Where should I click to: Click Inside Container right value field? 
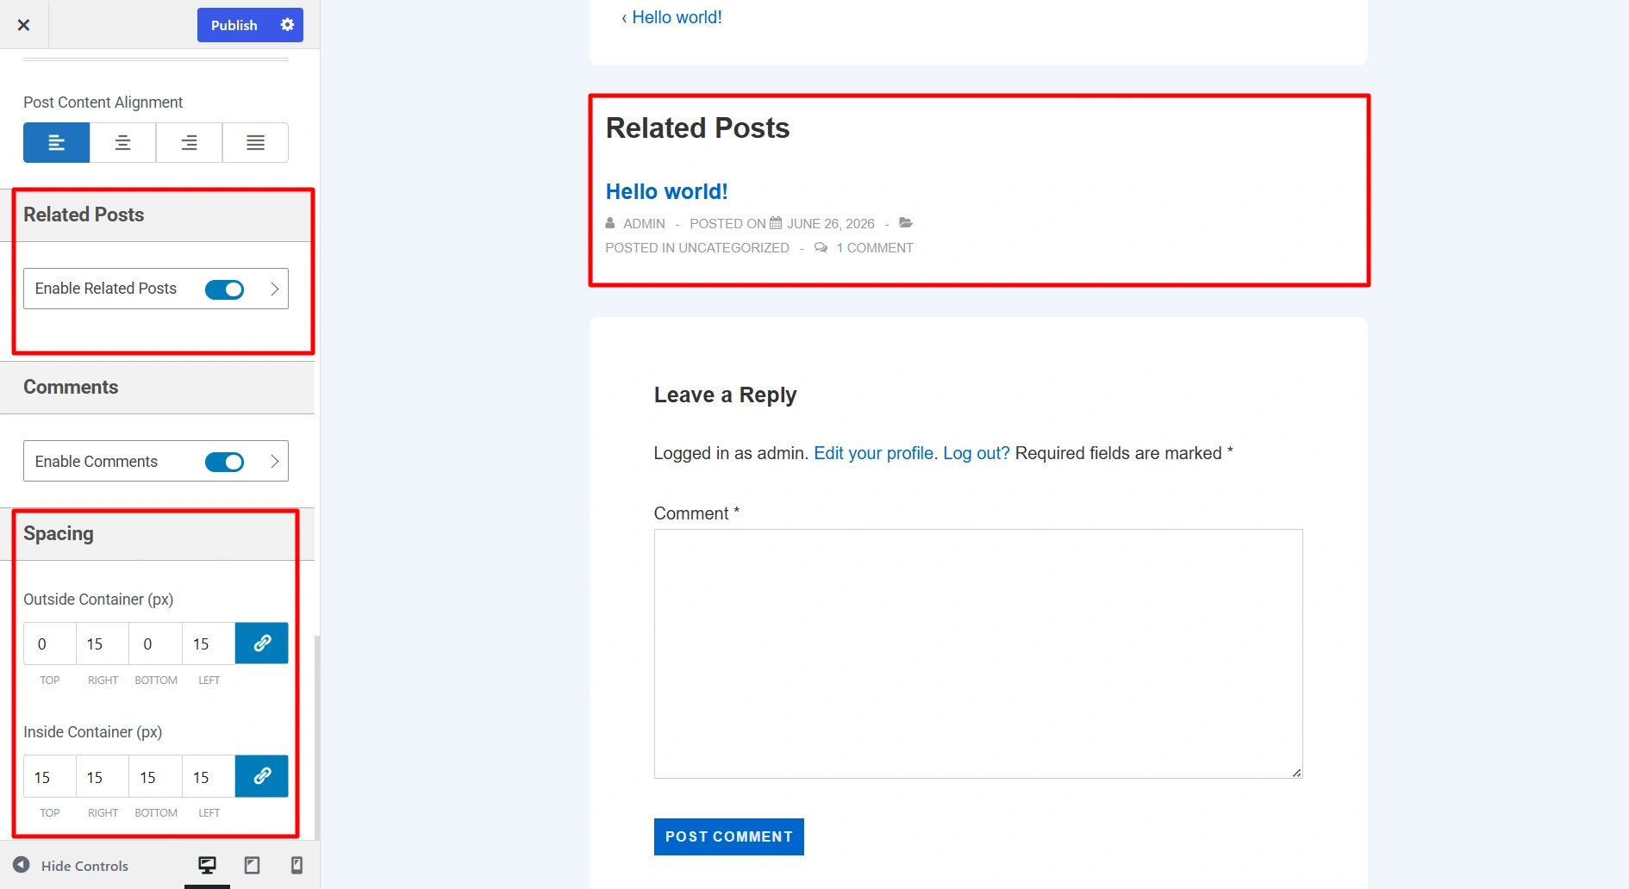coord(103,777)
